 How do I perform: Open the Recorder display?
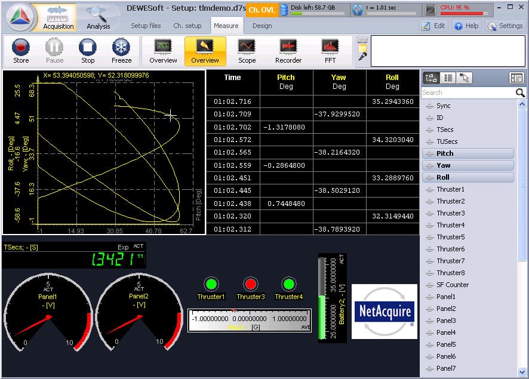[x=288, y=51]
